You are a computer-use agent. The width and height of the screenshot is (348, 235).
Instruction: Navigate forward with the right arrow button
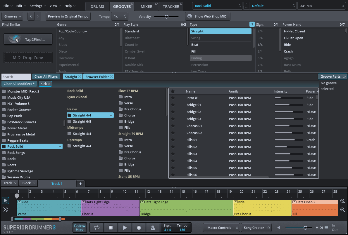[38, 16]
